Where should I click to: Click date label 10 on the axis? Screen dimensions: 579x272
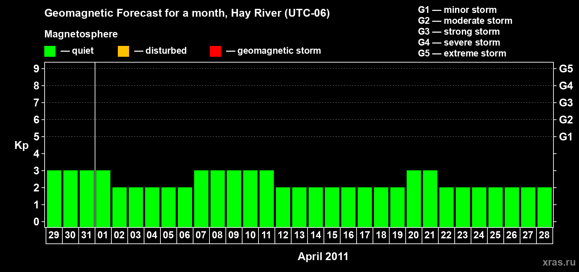[250, 235]
